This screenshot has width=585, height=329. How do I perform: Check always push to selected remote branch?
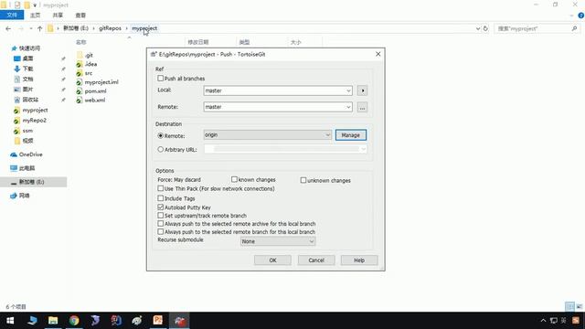click(161, 231)
